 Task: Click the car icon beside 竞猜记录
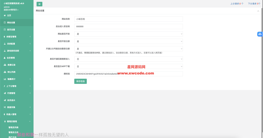tap(5, 65)
